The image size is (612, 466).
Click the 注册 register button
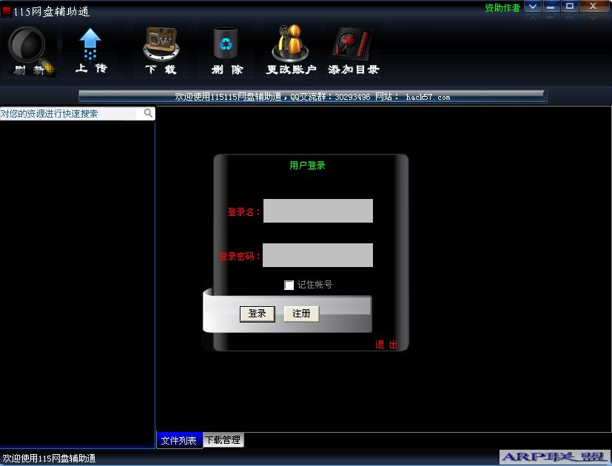click(300, 313)
